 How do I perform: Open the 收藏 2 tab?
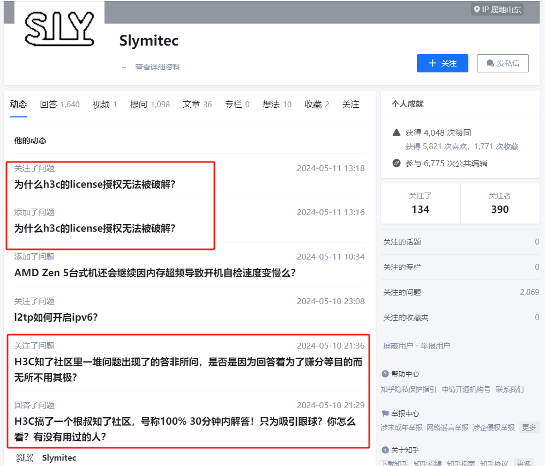[x=317, y=105]
